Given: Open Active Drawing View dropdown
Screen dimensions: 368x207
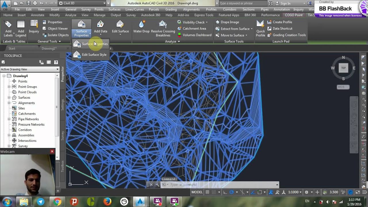Looking at the screenshot, I should point(30,69).
